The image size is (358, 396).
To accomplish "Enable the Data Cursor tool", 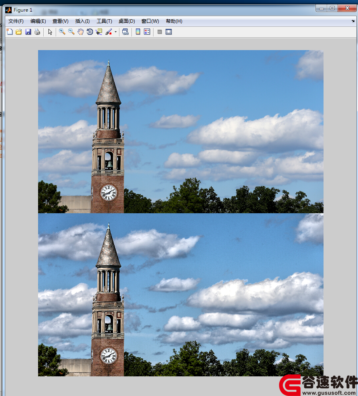I will point(99,32).
